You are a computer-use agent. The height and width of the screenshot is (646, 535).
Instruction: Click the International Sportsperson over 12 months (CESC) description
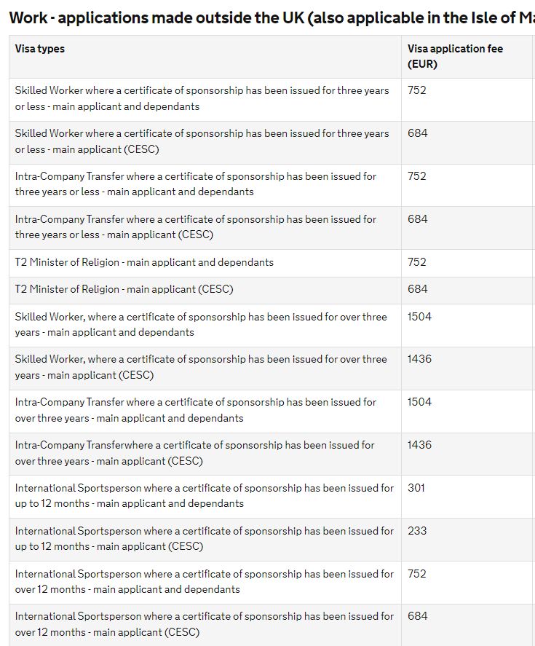[x=204, y=624]
